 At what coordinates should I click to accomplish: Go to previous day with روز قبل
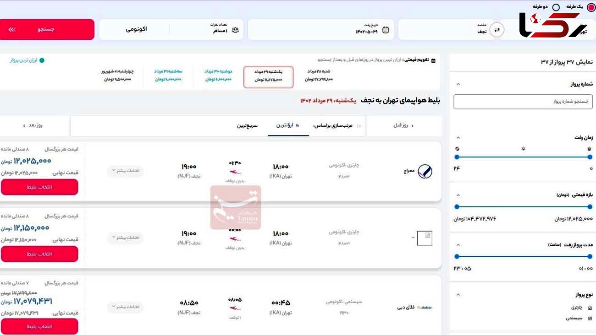(404, 125)
